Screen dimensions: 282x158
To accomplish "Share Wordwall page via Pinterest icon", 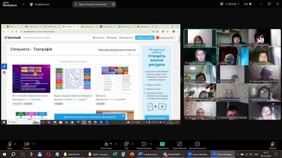I will pos(4,72).
